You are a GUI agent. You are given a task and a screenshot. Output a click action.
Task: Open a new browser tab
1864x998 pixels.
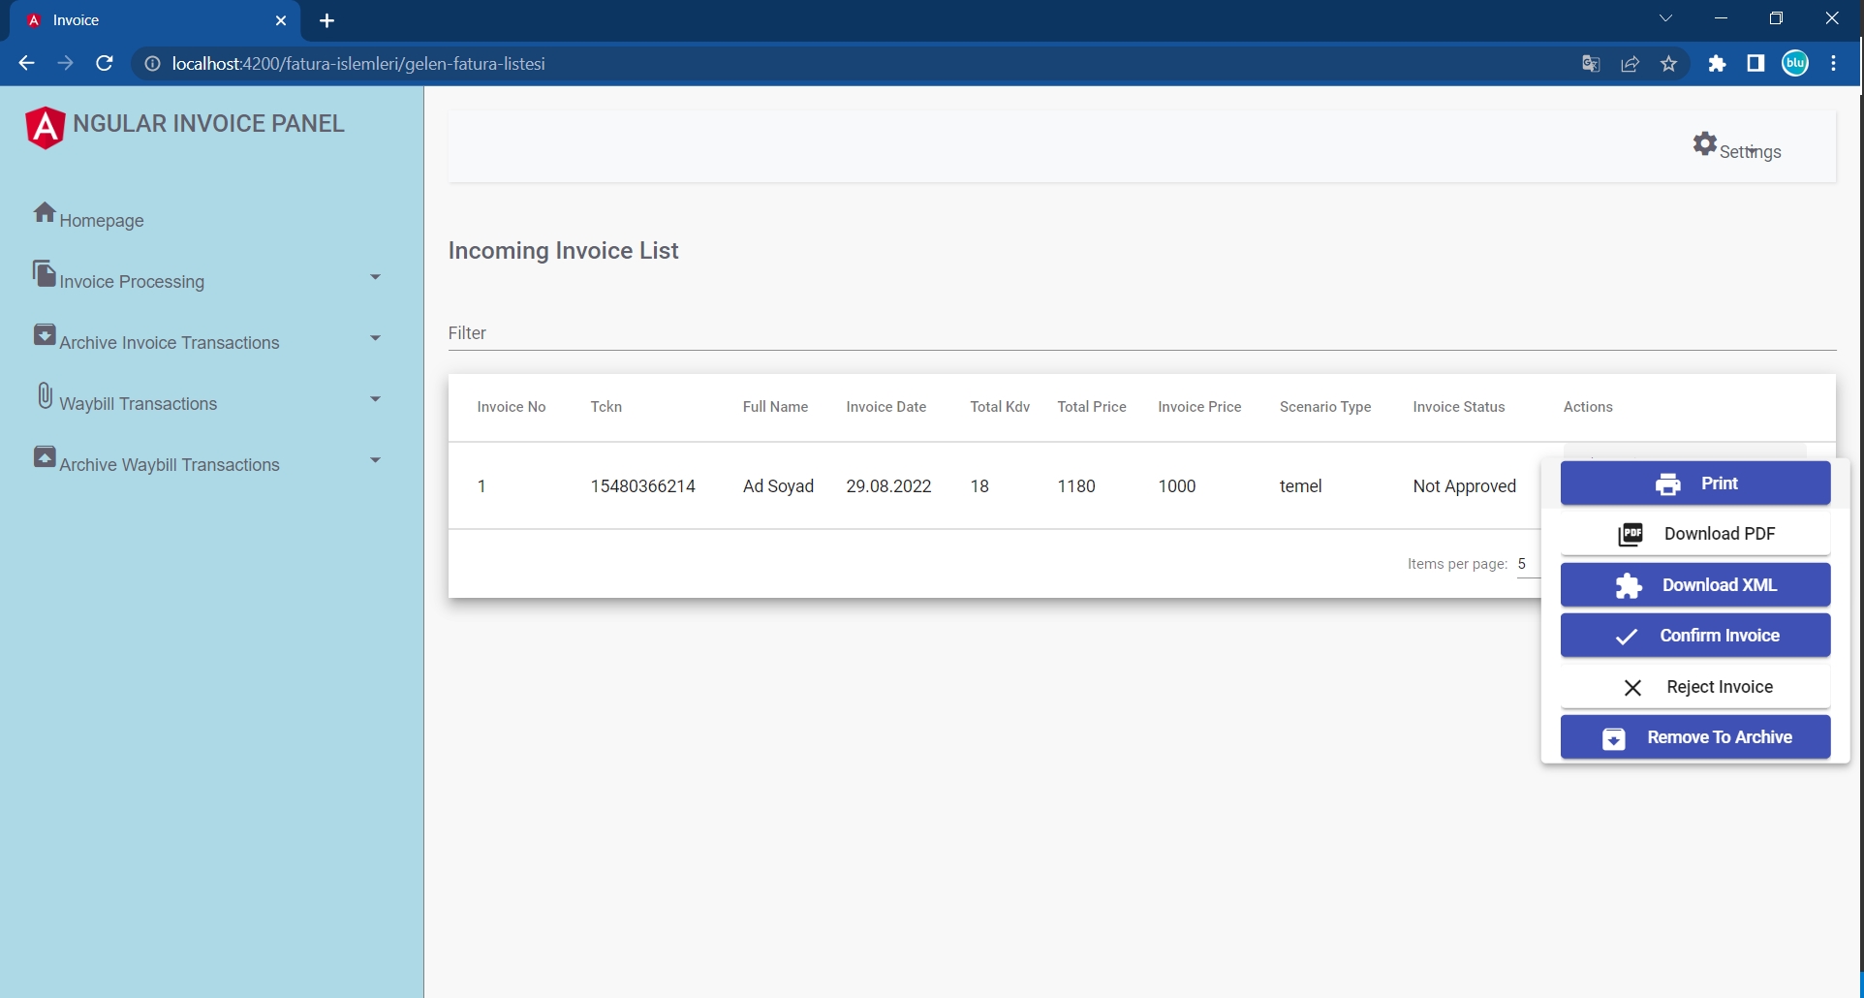click(x=326, y=20)
